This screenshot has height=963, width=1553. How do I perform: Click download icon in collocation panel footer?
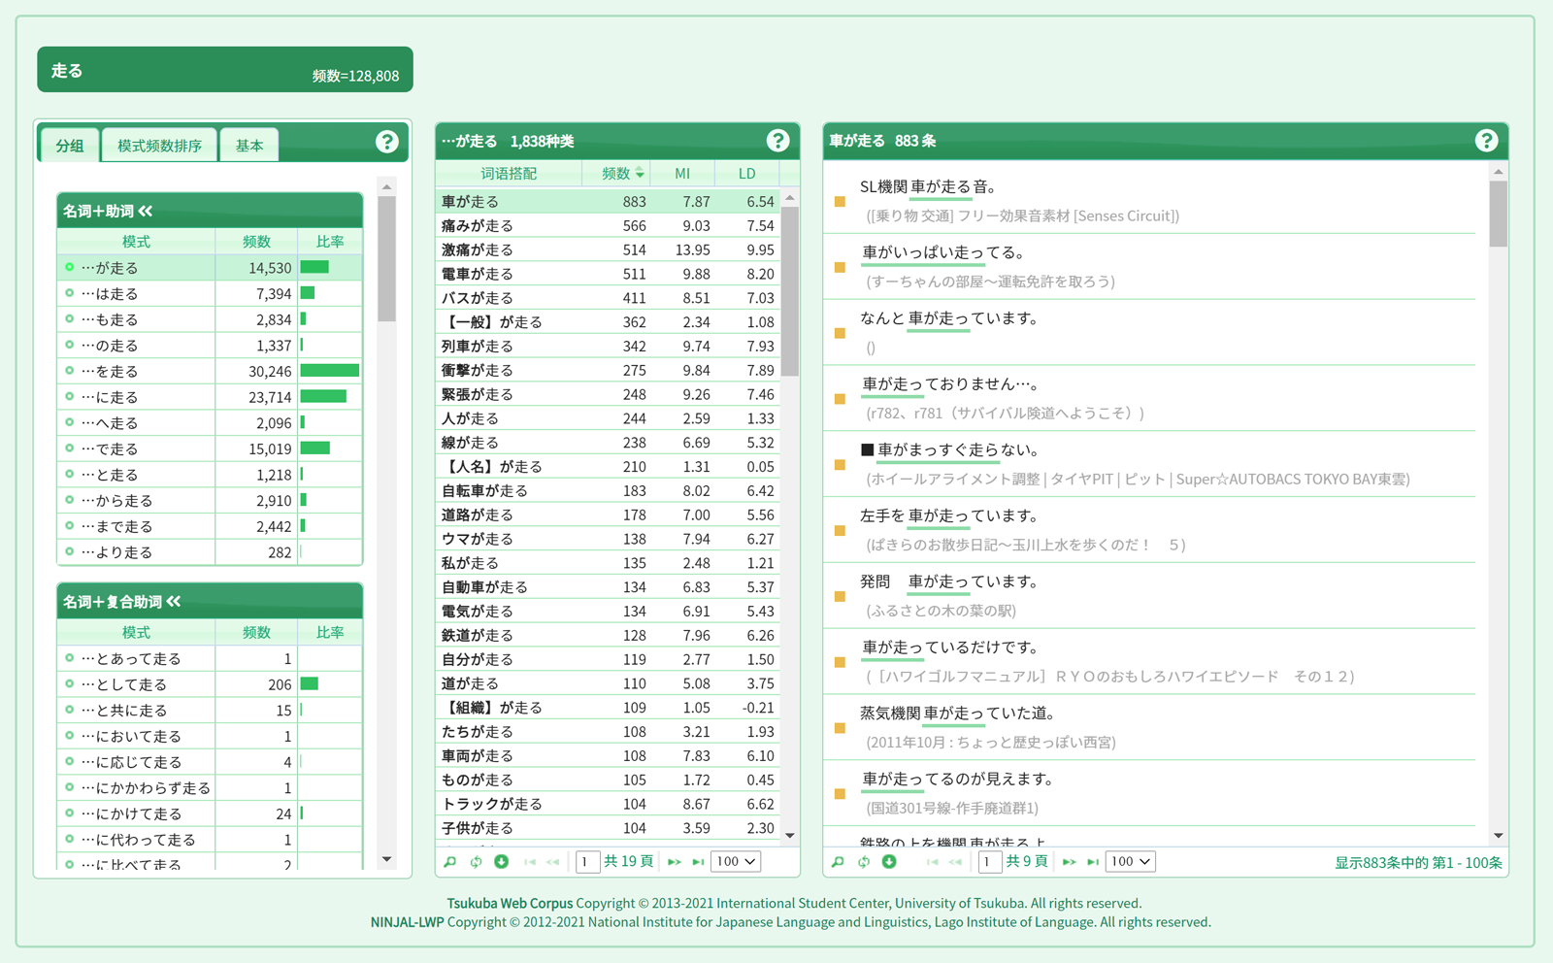tap(502, 862)
